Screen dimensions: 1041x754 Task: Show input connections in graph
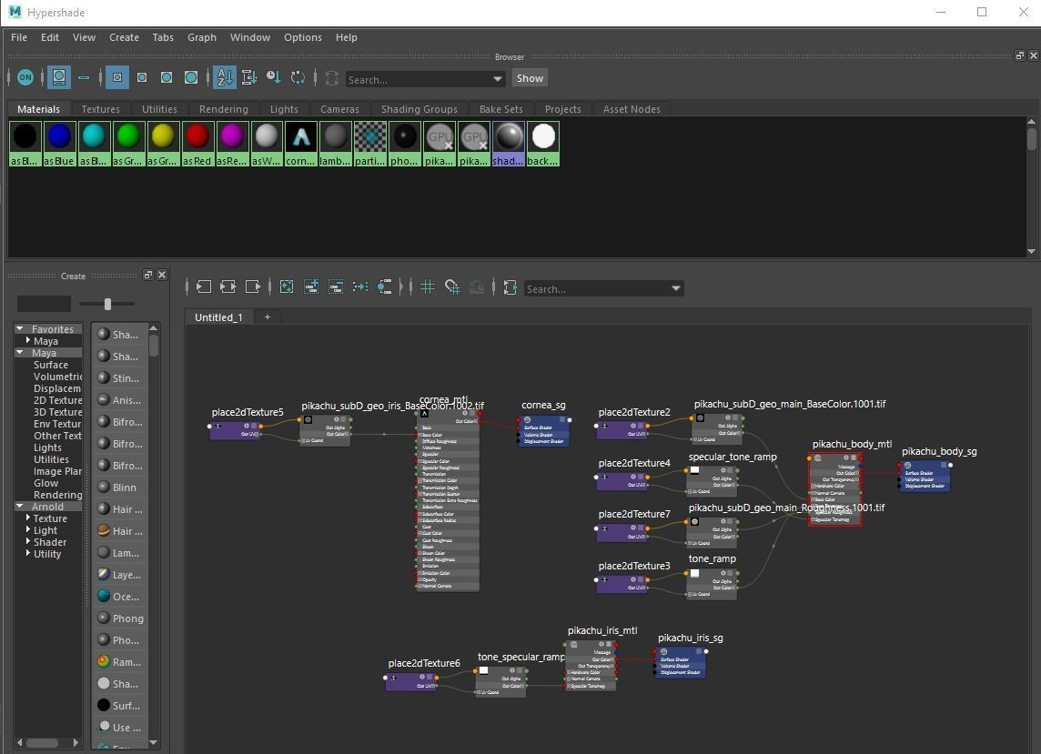[x=204, y=287]
